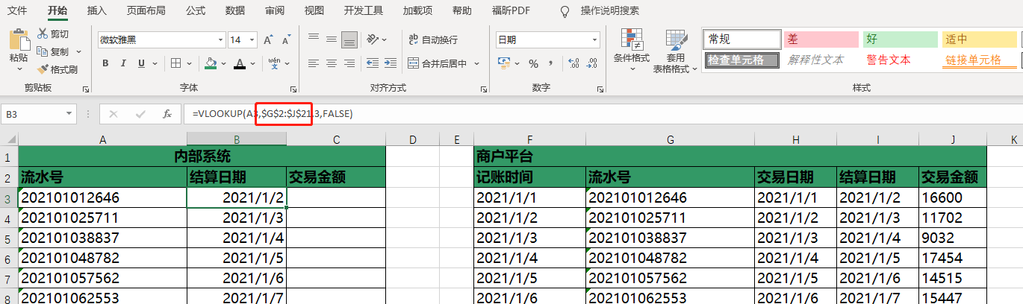Select middle vertical align
Viewport: 1023px width, 304px height.
[x=331, y=39]
